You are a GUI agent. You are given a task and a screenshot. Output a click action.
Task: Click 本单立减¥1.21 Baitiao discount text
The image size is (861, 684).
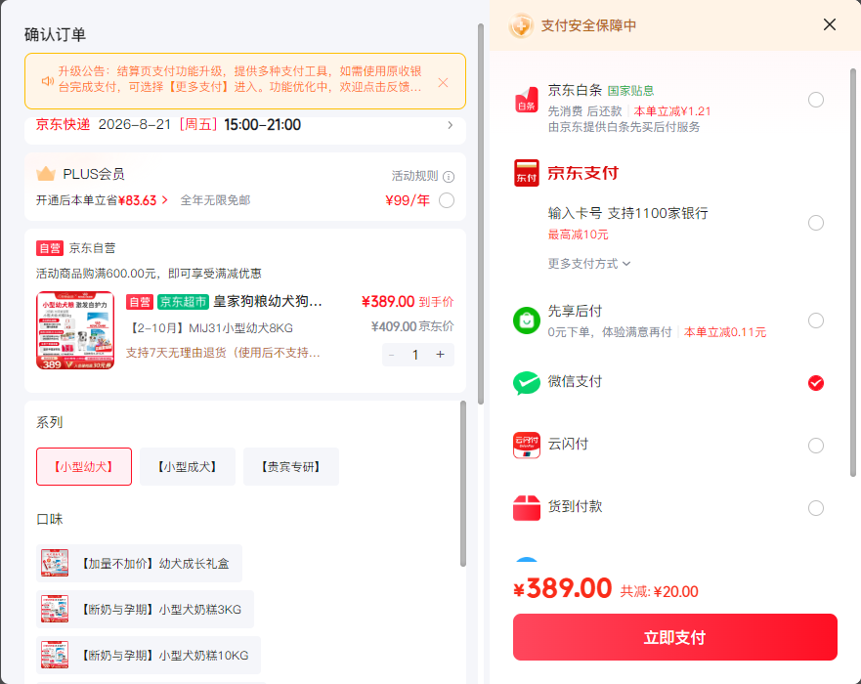tap(672, 111)
